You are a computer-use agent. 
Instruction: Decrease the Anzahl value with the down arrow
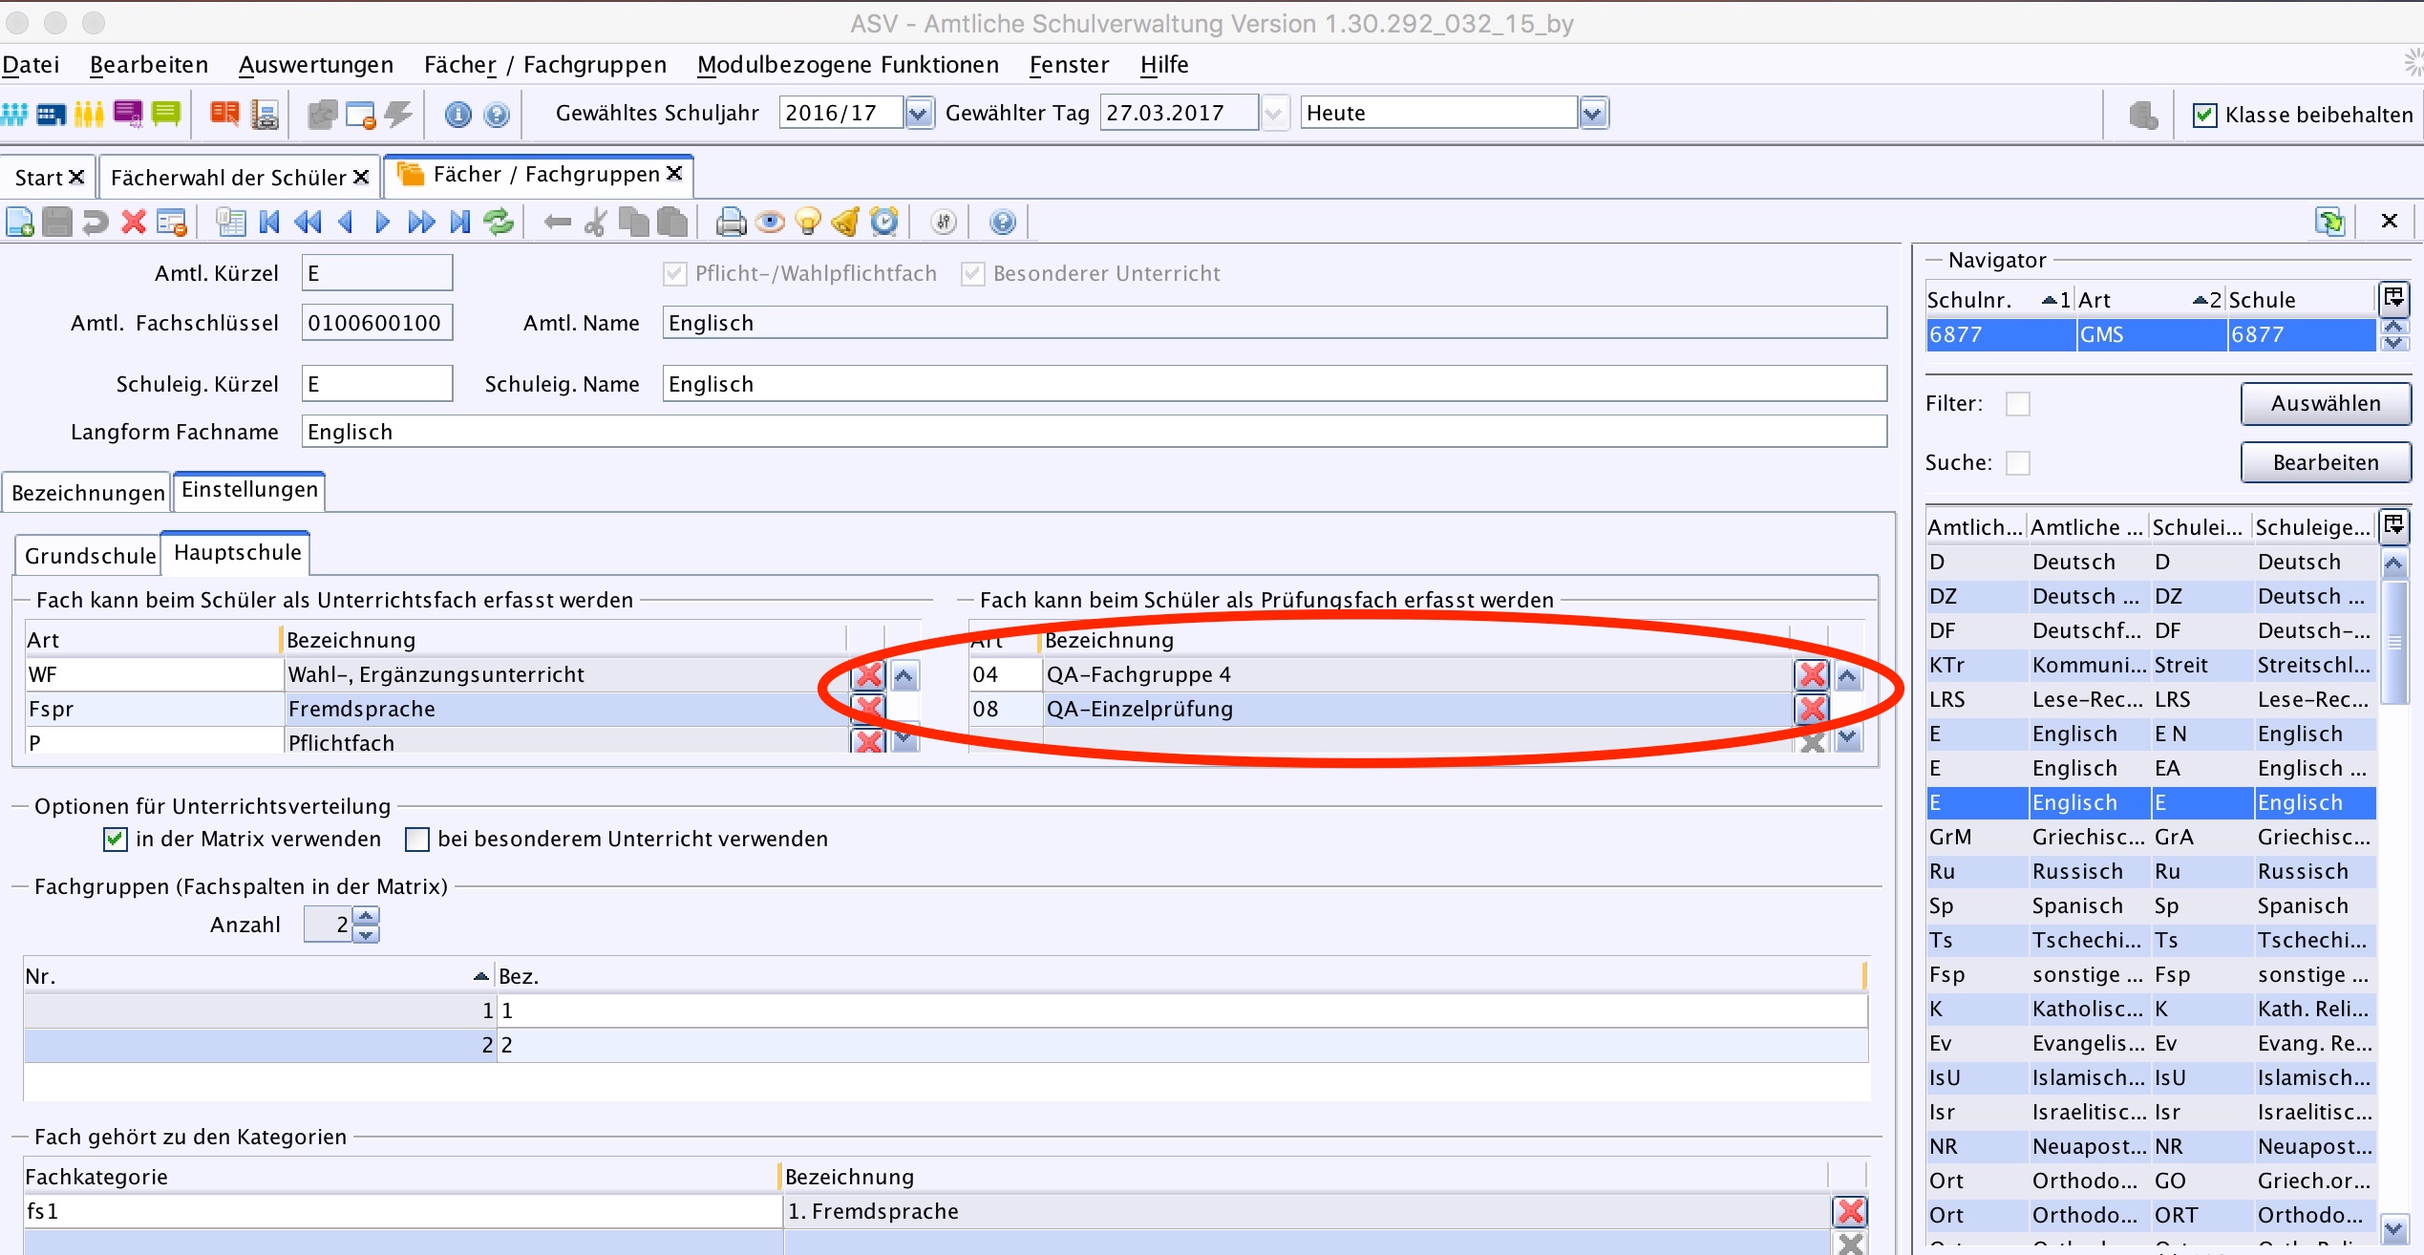point(366,934)
